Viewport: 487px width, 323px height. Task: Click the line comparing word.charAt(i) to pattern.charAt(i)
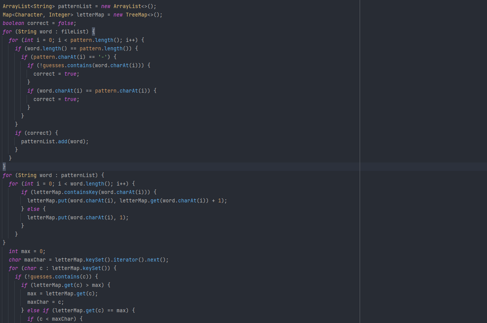coord(92,91)
